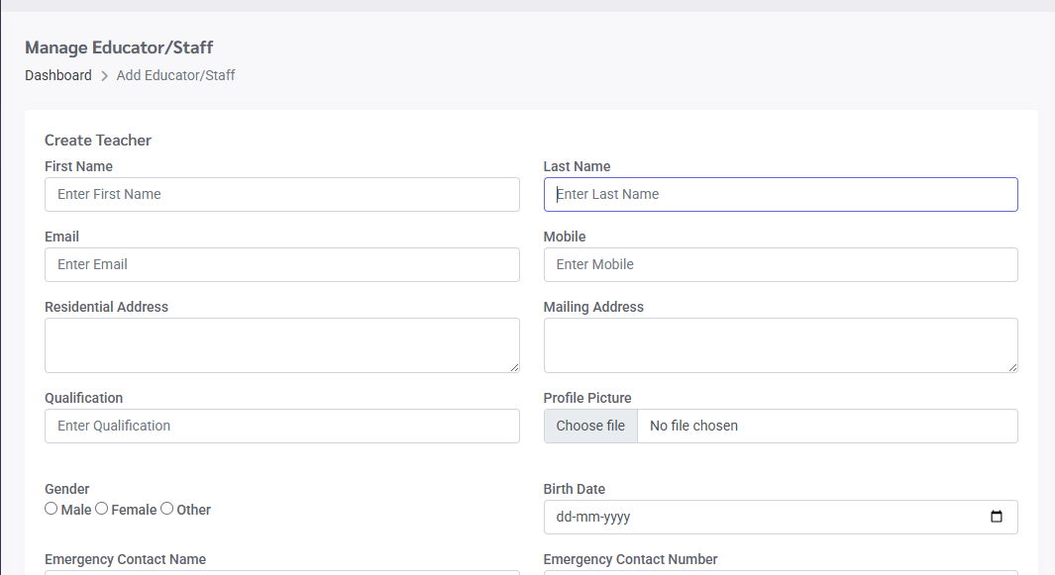The image size is (1055, 575).
Task: Grab the Residential Address textarea resize handle
Action: pyautogui.click(x=513, y=366)
